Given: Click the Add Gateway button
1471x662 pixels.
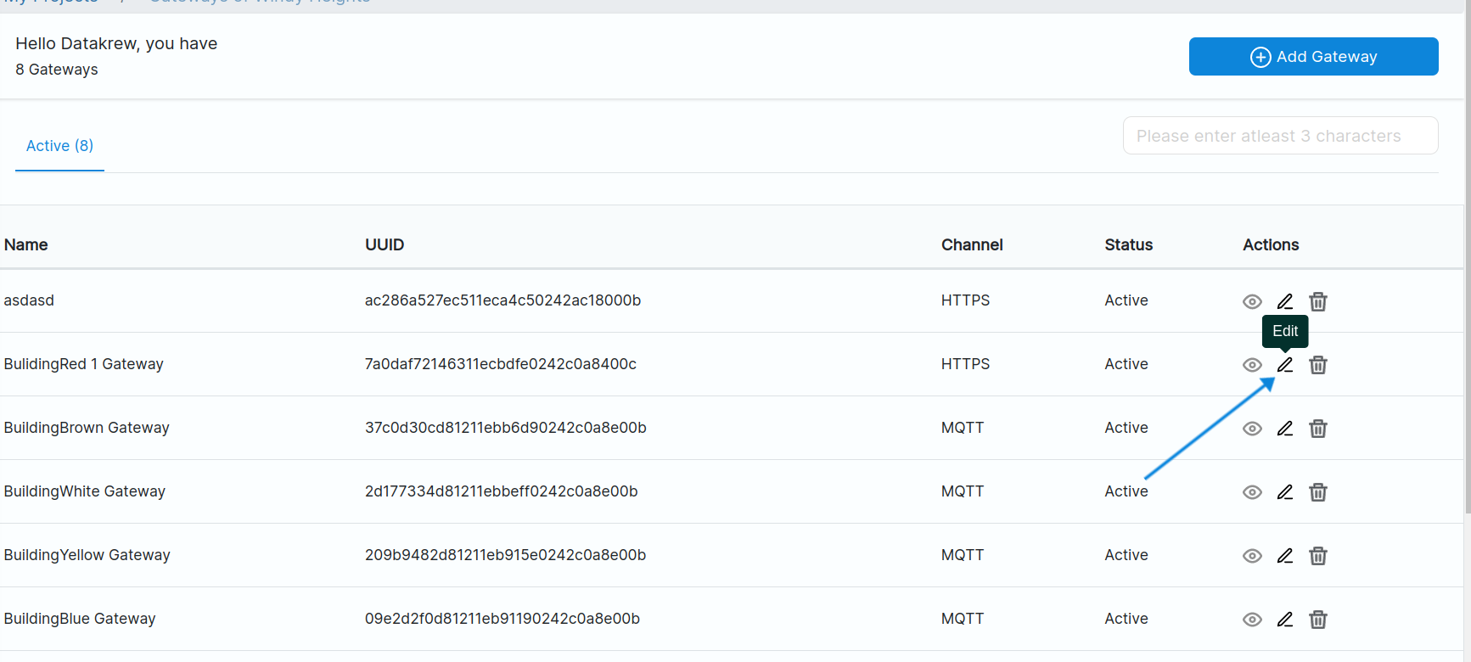Looking at the screenshot, I should click(1313, 57).
